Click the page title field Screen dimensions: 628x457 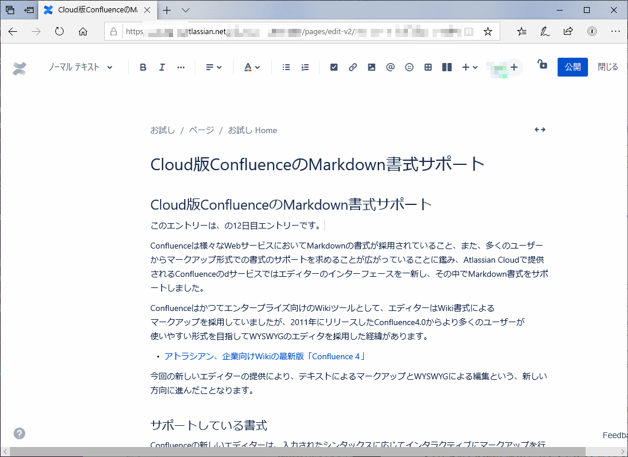(317, 164)
